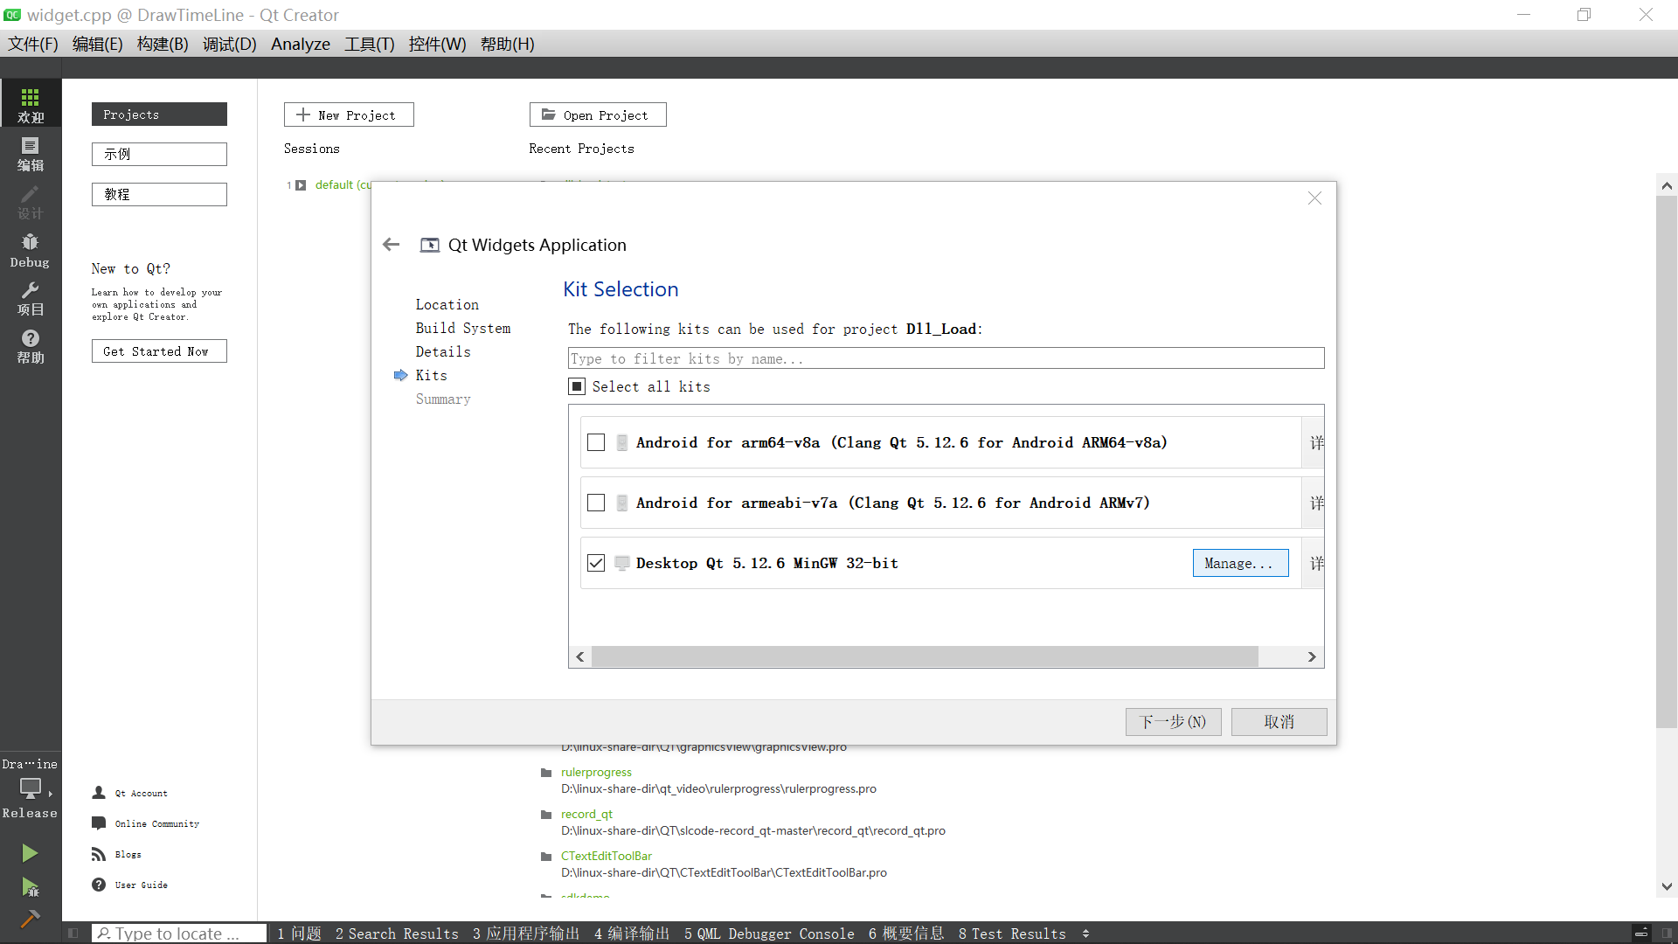Uncheck the Desktop Qt 5.12.6 MinGW 32-bit kit
The image size is (1678, 944).
click(x=596, y=563)
